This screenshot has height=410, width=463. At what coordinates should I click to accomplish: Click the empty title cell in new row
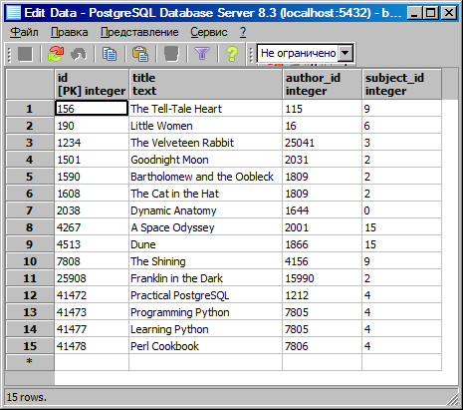[206, 362]
